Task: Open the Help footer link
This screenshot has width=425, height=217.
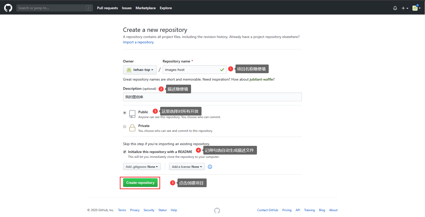Action: (x=174, y=210)
